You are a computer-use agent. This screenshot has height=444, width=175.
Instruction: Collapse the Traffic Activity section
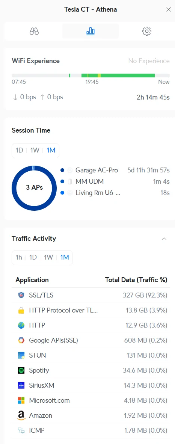click(x=164, y=239)
